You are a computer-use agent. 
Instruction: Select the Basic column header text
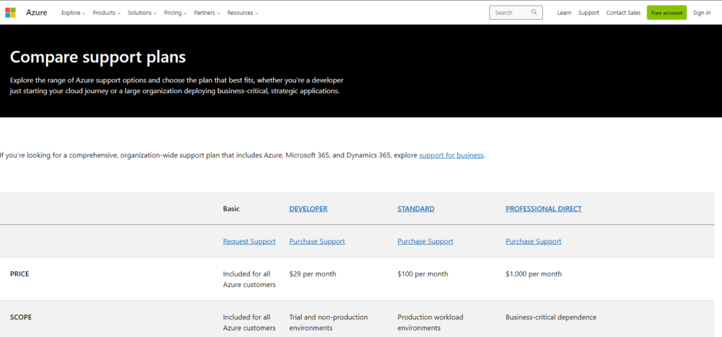pos(231,209)
